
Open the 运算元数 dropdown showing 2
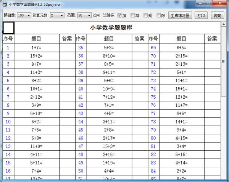57,15
